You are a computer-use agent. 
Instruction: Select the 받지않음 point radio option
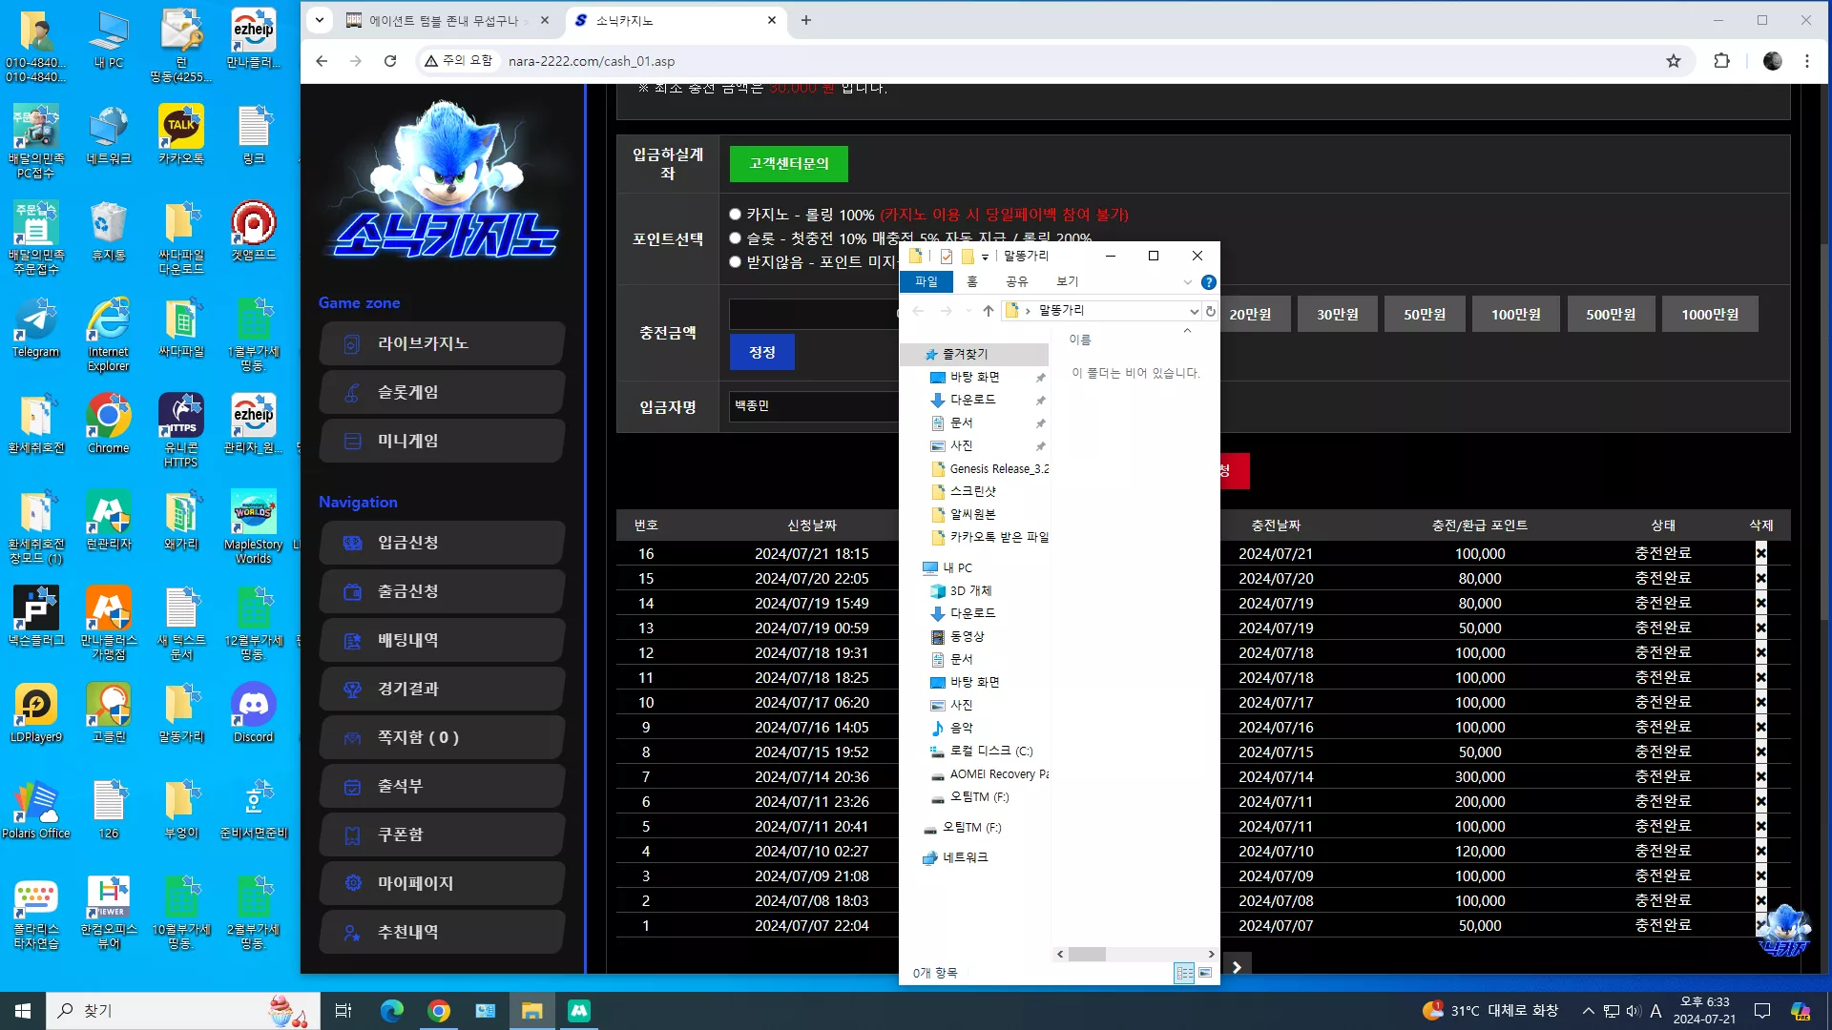pyautogui.click(x=736, y=262)
